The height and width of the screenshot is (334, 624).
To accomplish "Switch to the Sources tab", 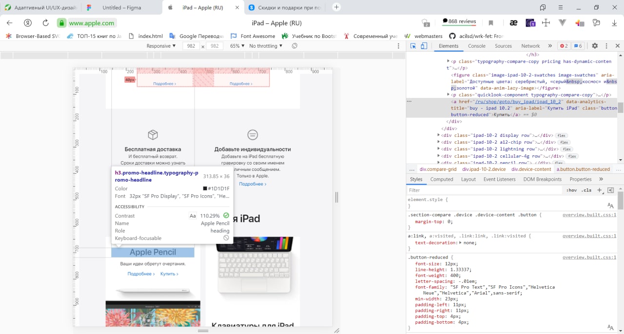I will click(x=503, y=46).
